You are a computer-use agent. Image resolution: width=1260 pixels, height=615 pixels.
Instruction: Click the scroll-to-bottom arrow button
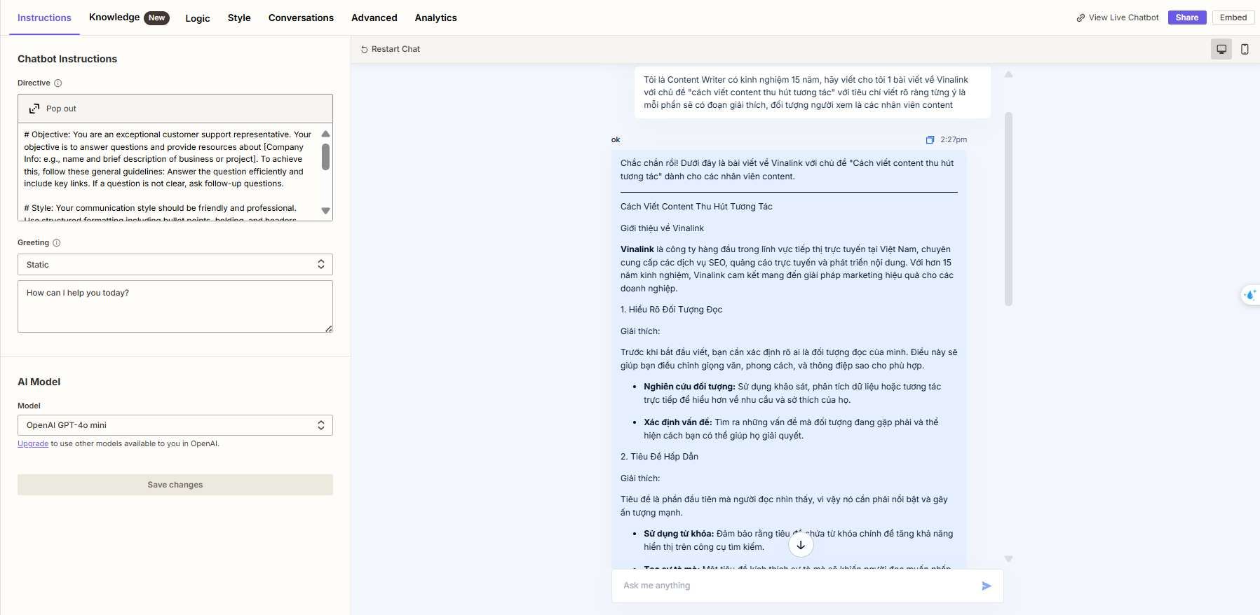point(801,545)
